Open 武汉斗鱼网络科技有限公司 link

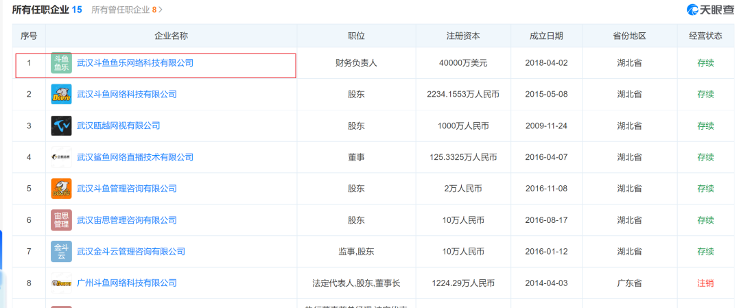[x=127, y=94]
